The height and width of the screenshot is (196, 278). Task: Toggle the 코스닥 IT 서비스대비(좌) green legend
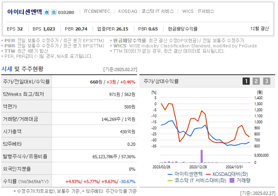click(x=197, y=180)
